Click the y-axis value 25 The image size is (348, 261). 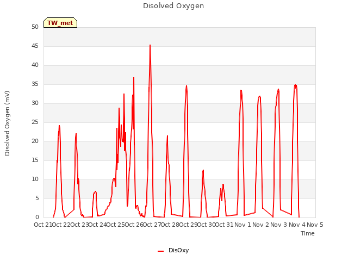click(x=35, y=122)
